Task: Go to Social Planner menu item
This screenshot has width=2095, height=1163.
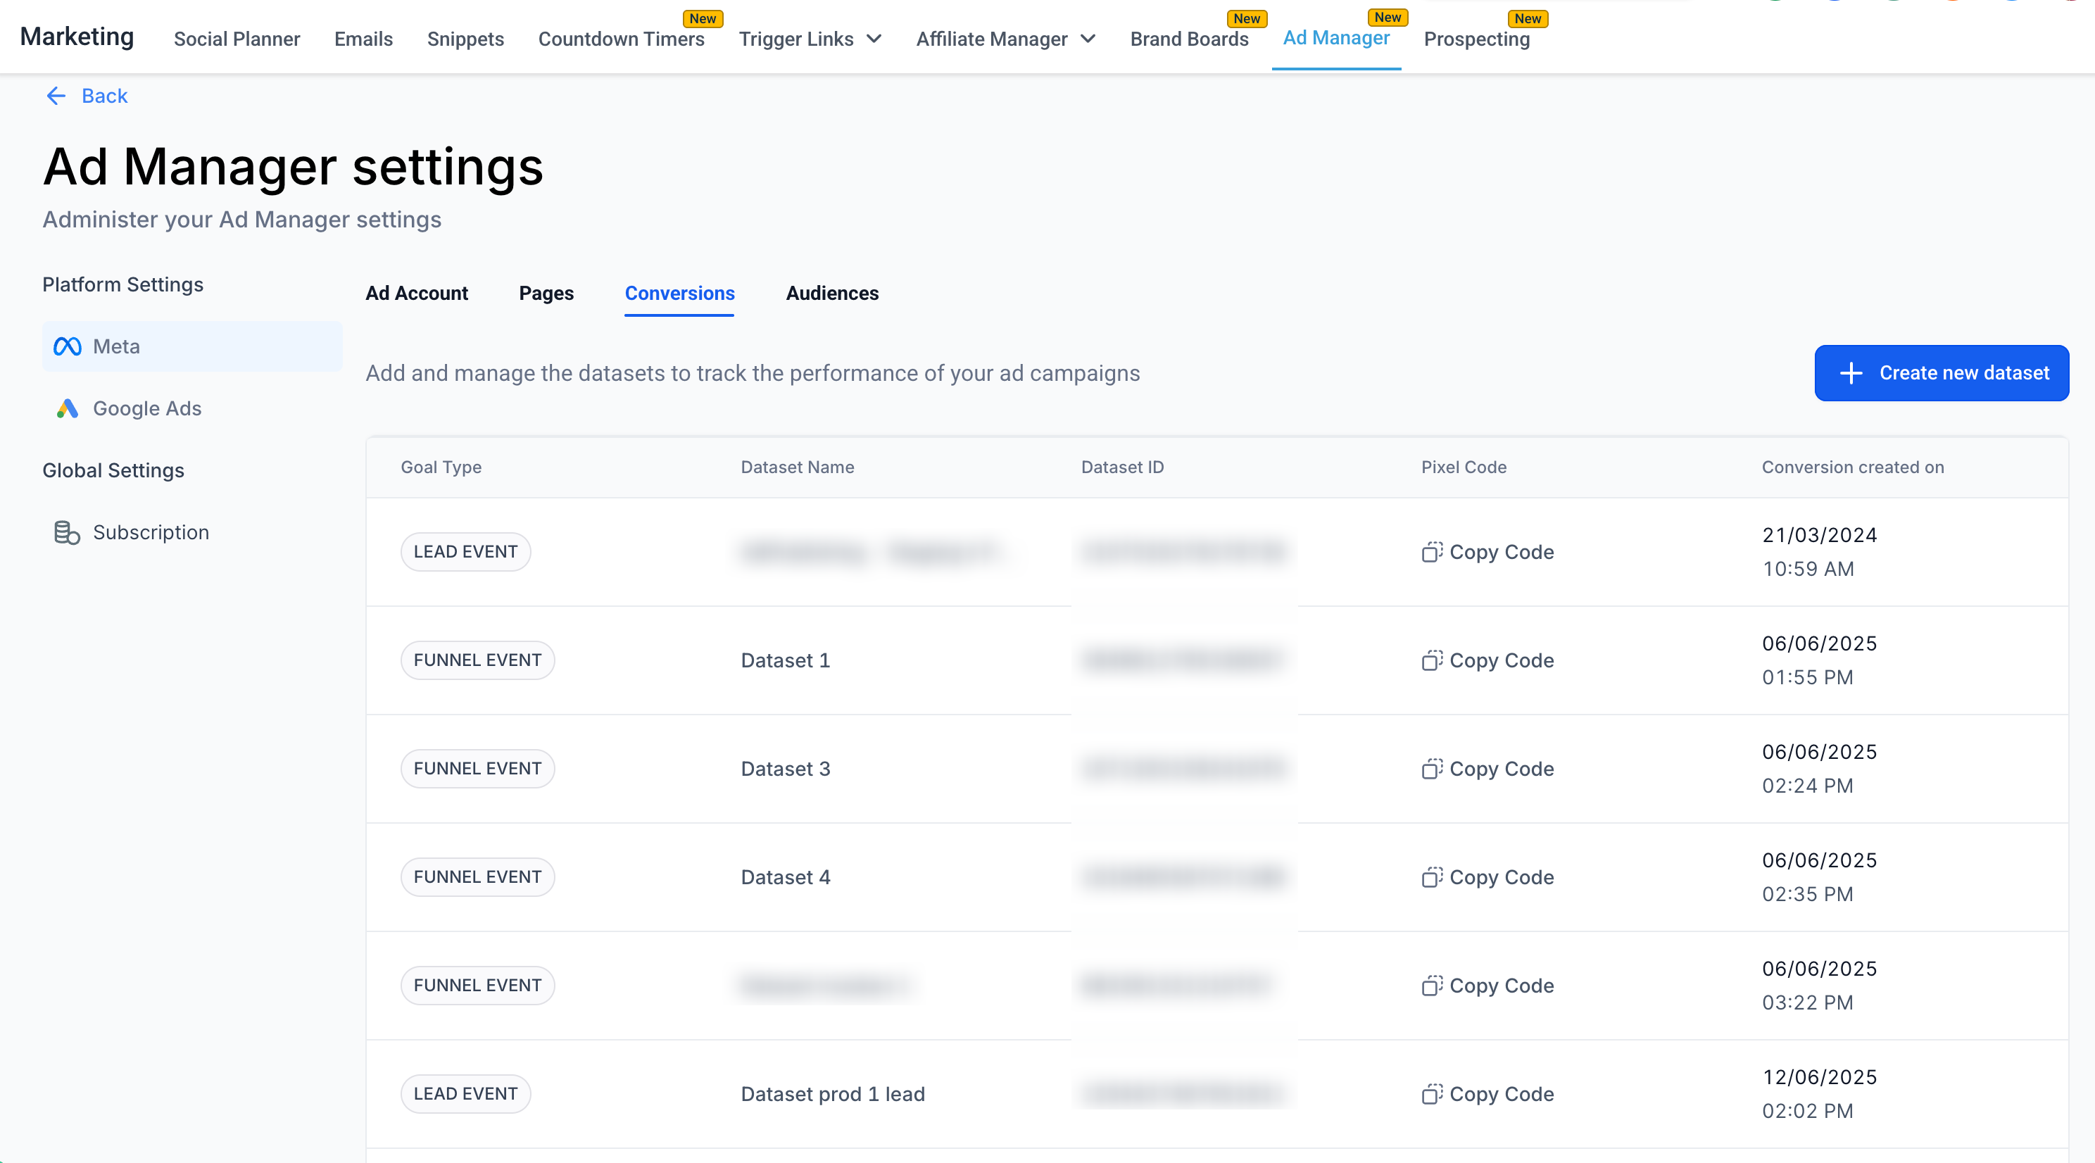Action: [x=237, y=39]
